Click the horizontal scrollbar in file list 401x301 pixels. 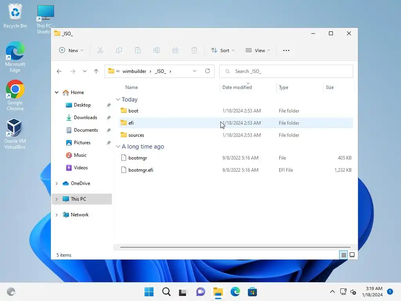(235, 247)
